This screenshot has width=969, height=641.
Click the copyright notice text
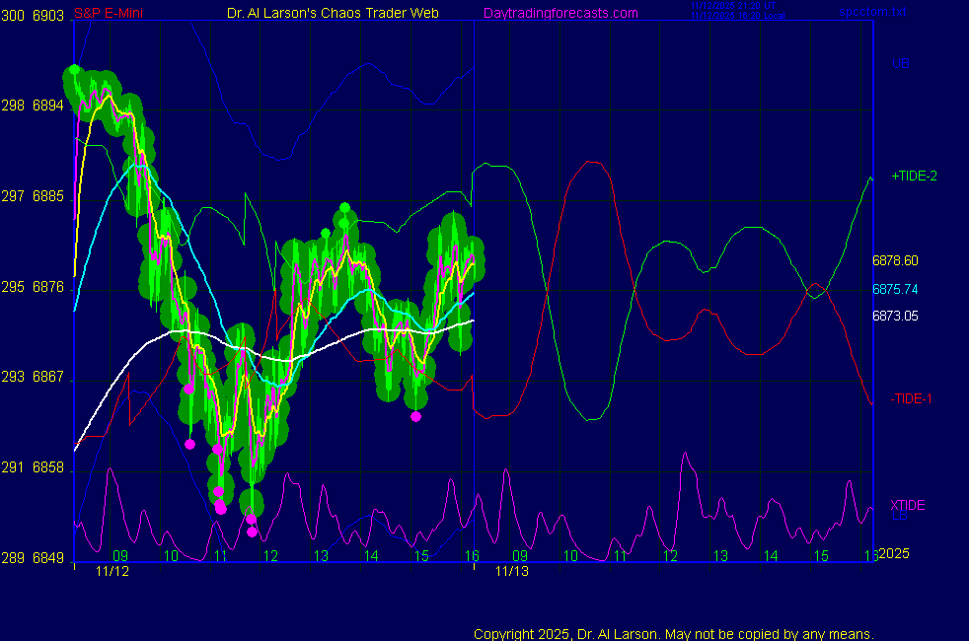tap(673, 633)
